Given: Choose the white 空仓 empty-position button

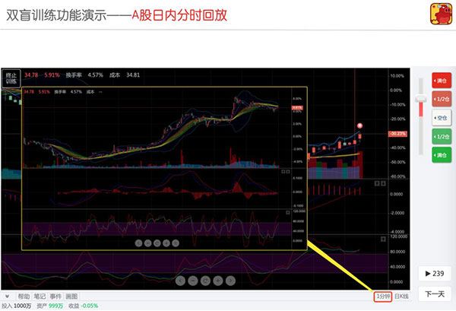Looking at the screenshot, I should 440,118.
